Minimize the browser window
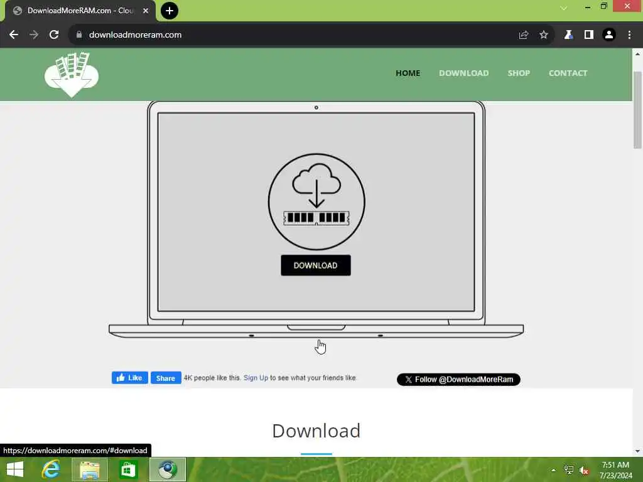The image size is (643, 482). (588, 6)
